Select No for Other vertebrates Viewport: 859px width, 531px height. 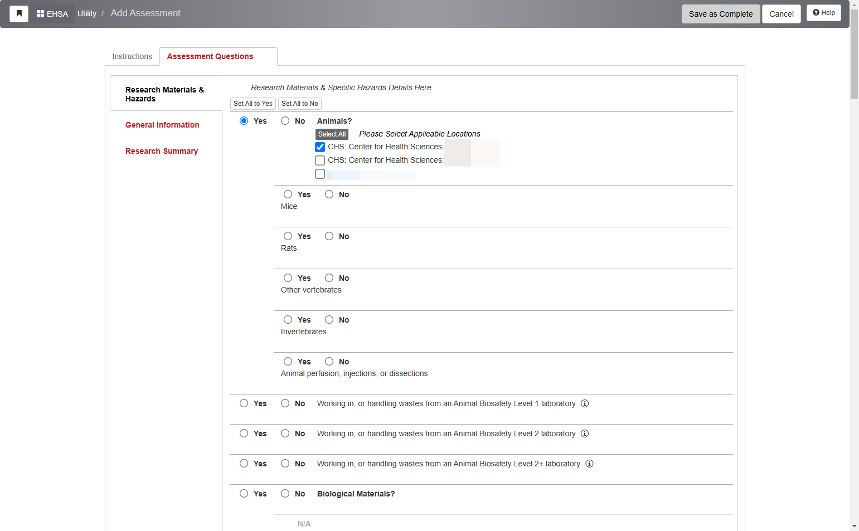click(329, 278)
